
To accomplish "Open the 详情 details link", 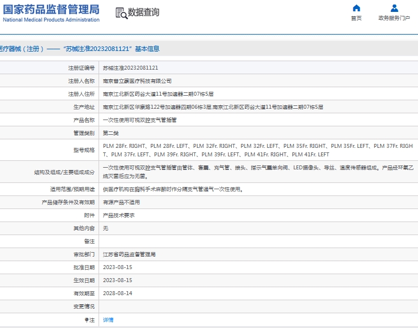I will point(108,320).
